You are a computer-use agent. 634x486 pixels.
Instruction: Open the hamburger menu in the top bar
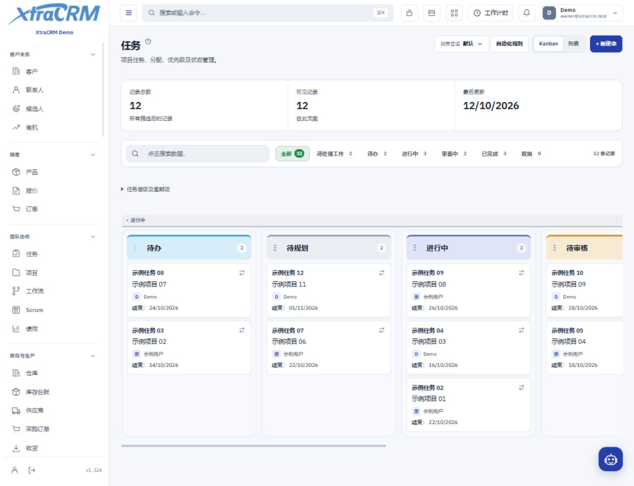(129, 13)
